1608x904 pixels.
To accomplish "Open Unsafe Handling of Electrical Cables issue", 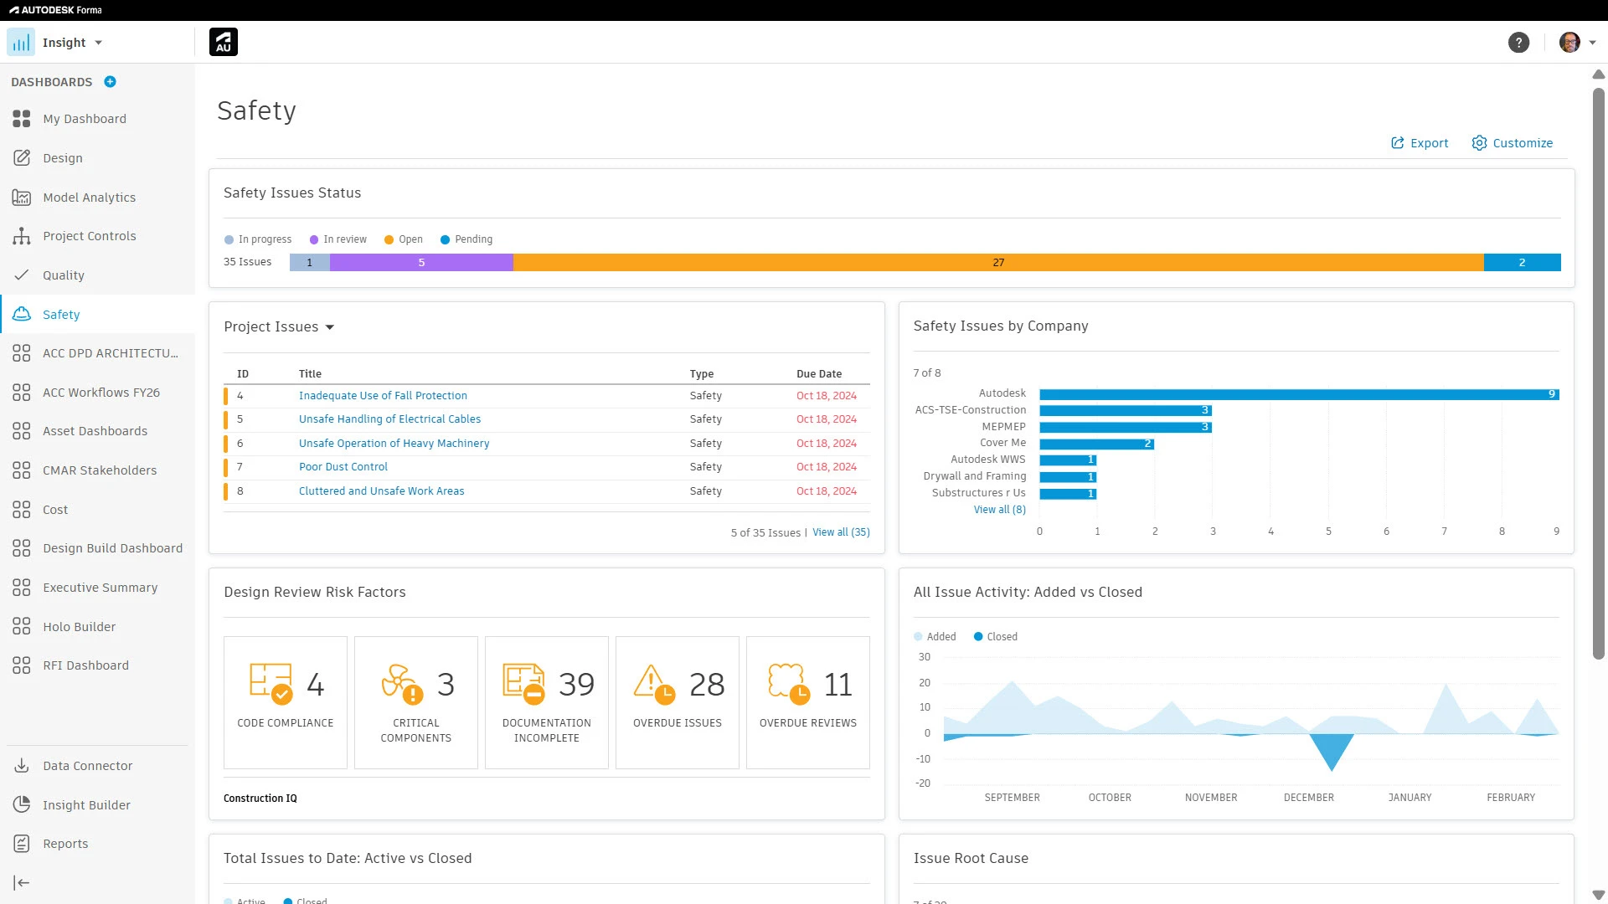I will click(x=389, y=419).
